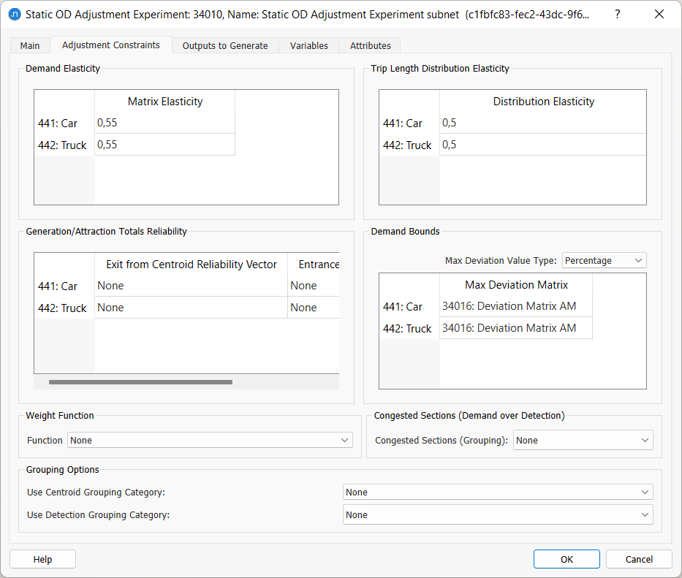Viewport: 682px width, 578px height.
Task: Click the Help button
Action: (x=42, y=559)
